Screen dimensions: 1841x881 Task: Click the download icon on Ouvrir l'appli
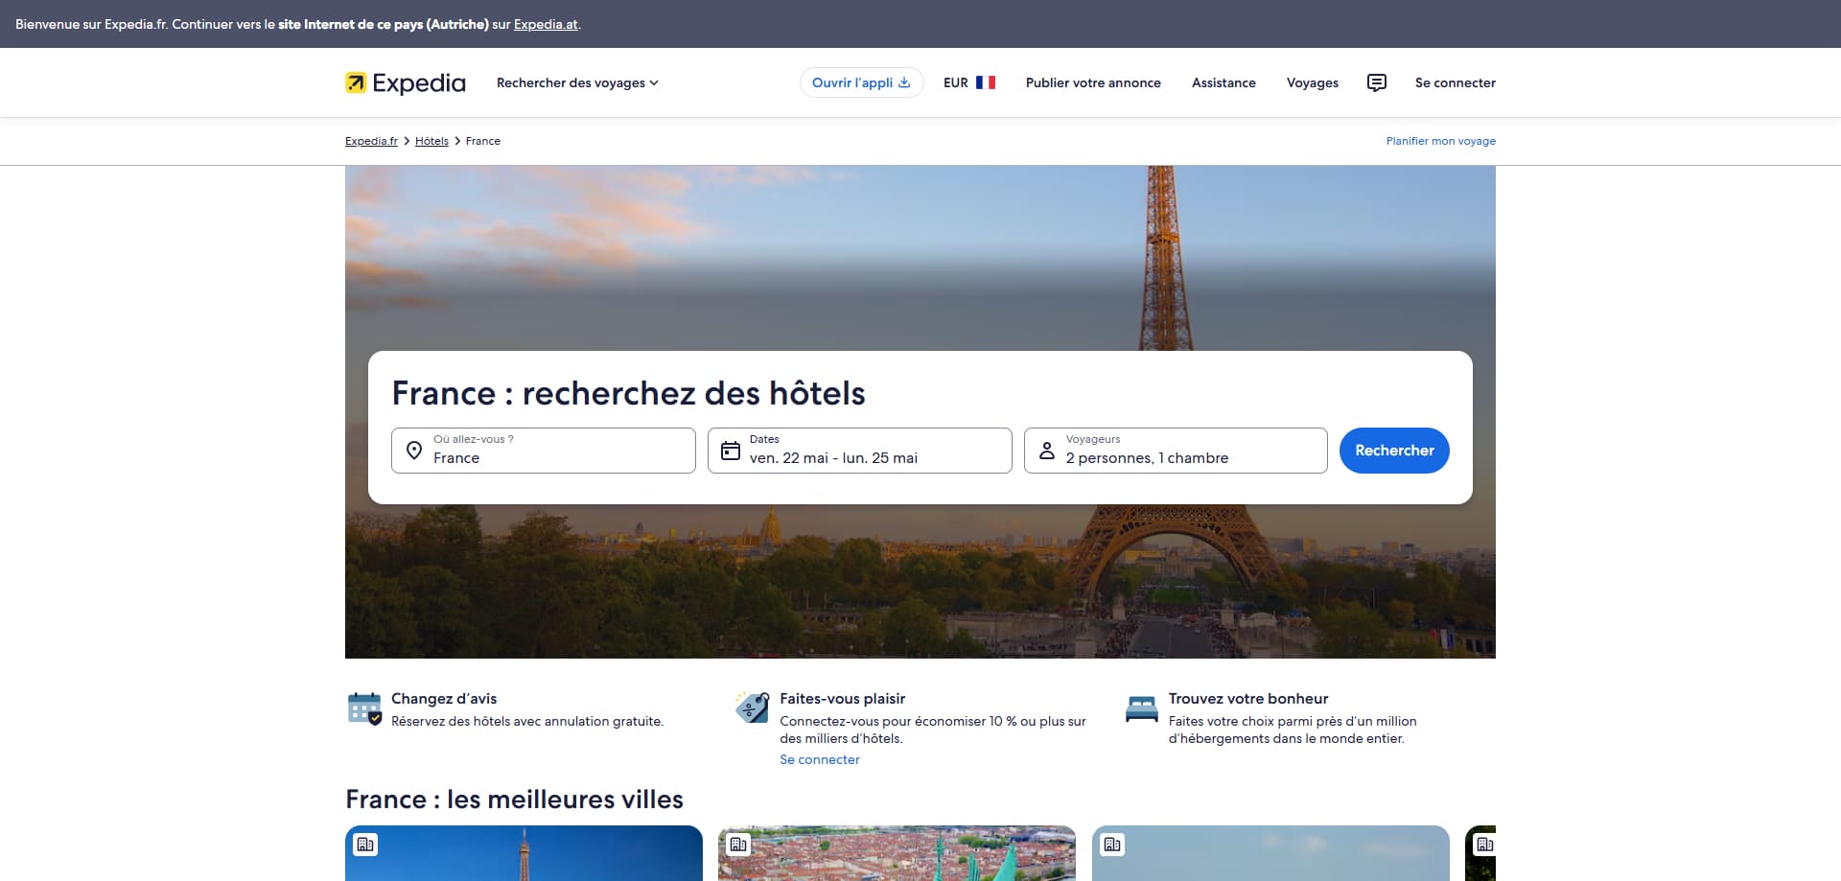[x=904, y=82]
